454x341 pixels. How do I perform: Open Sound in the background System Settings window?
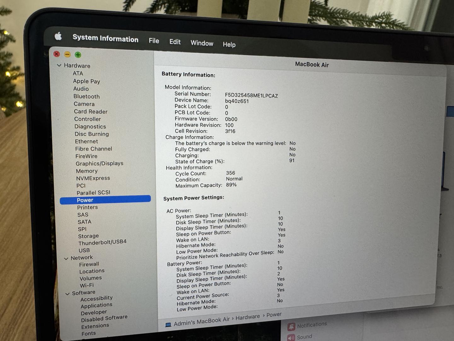300,337
